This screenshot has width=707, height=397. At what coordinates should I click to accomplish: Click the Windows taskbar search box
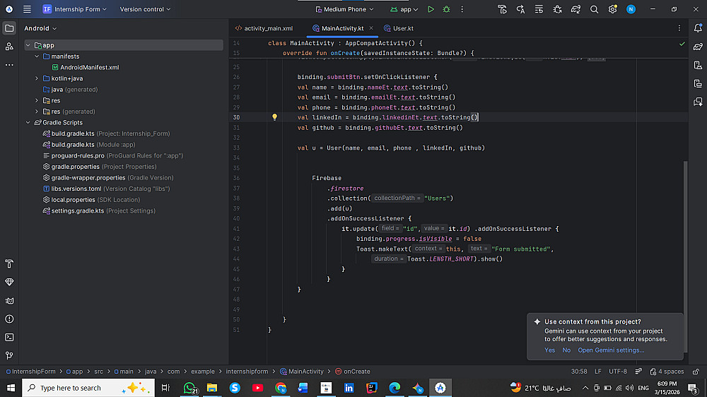[71, 388]
